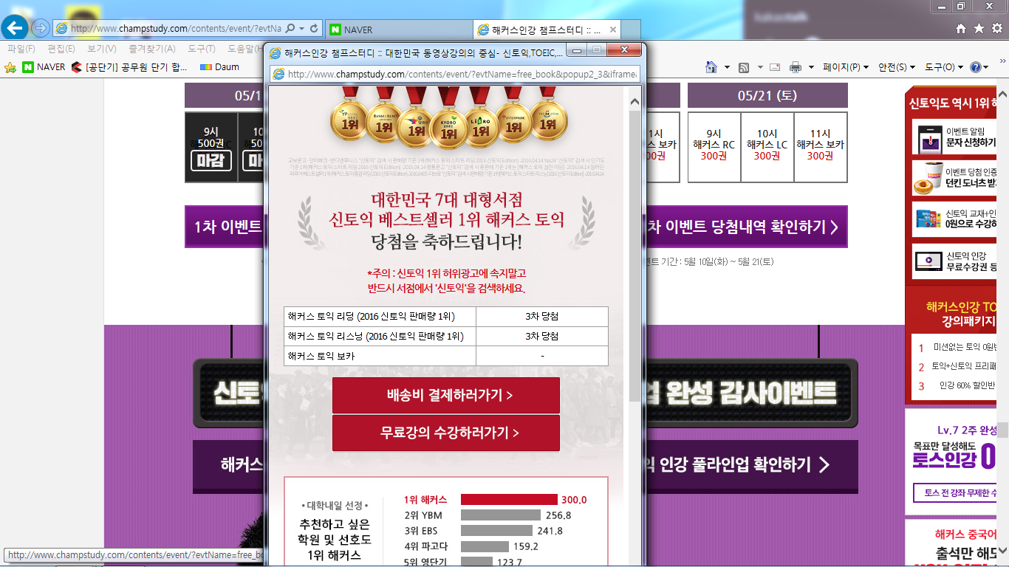Click the popup title bar IE icon

pyautogui.click(x=276, y=52)
